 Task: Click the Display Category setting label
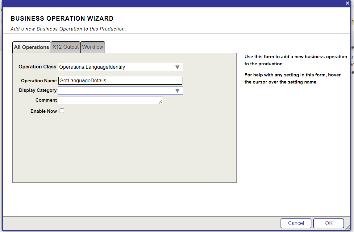(38, 91)
